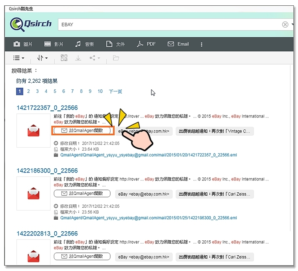Screen dimensions: 298x271
Task: Click Carl Zeiss subject tag in 1422202813 result
Action: [215, 257]
